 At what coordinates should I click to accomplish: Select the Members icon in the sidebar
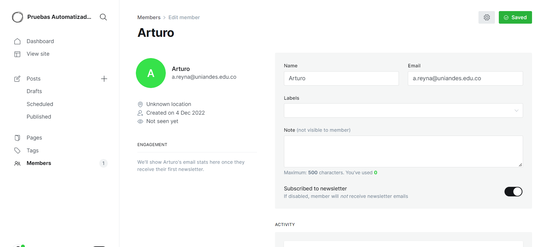(18, 163)
